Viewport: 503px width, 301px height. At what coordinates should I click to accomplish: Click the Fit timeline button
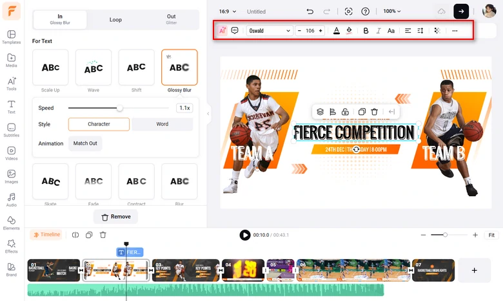pos(491,235)
